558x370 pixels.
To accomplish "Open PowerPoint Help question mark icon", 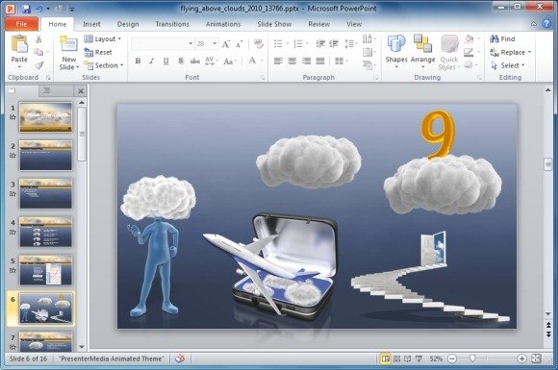I will (x=546, y=23).
